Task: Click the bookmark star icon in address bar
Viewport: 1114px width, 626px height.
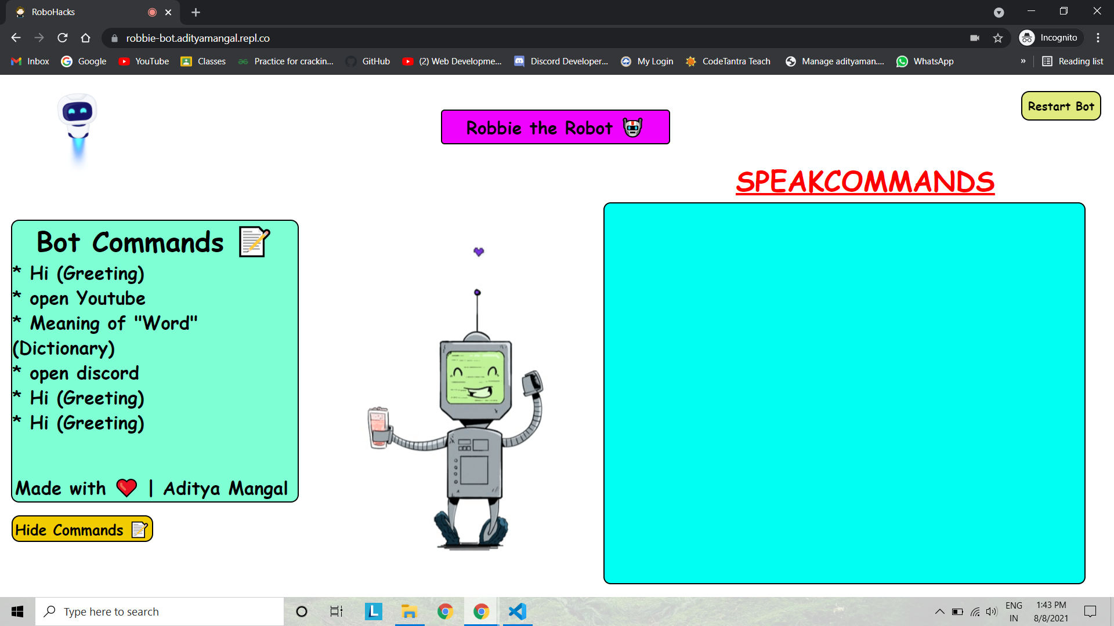Action: (x=998, y=38)
